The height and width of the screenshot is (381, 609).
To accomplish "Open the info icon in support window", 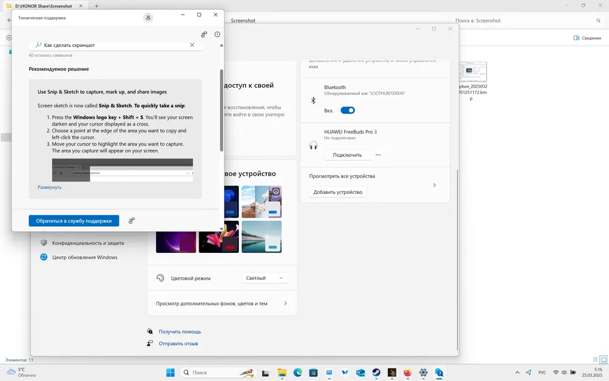I will click(x=217, y=35).
